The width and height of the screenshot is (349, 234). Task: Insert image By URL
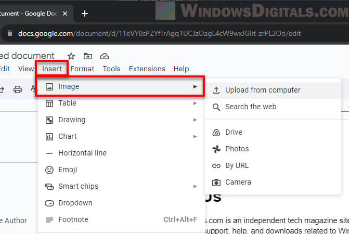[x=273, y=166]
